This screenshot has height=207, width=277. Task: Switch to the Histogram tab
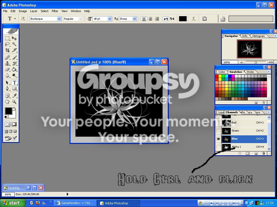pos(258,36)
